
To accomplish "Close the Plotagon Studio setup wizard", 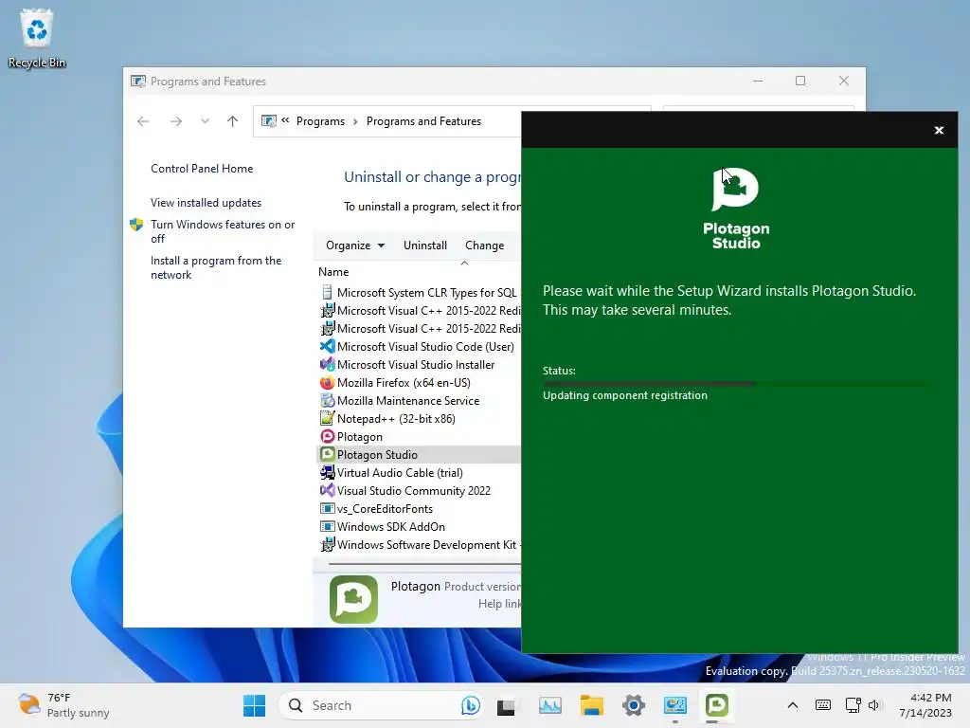I will coord(939,130).
